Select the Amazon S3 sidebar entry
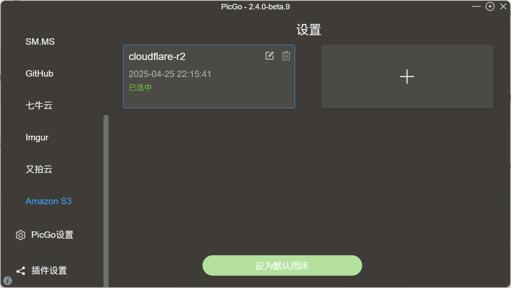The height and width of the screenshot is (288, 511). coord(49,201)
